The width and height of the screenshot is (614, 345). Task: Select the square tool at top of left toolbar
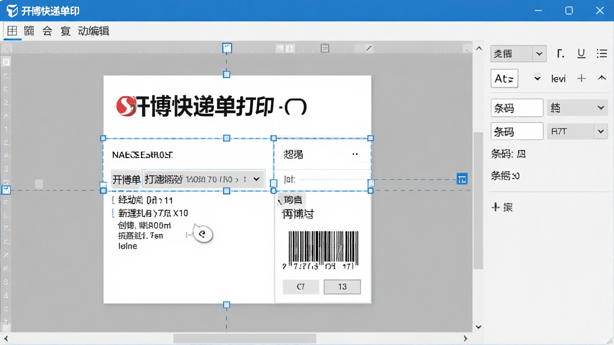pos(6,62)
